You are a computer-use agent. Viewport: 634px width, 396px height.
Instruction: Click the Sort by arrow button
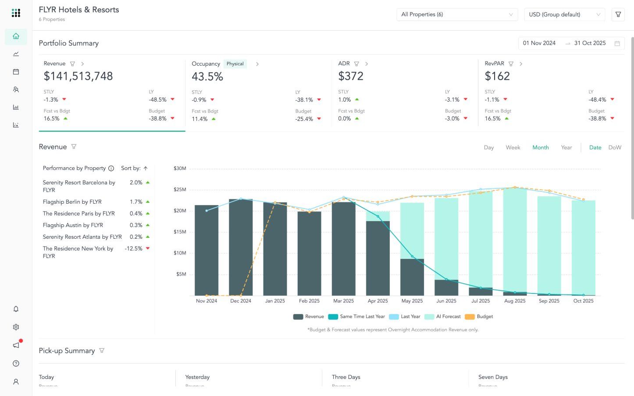coord(146,168)
